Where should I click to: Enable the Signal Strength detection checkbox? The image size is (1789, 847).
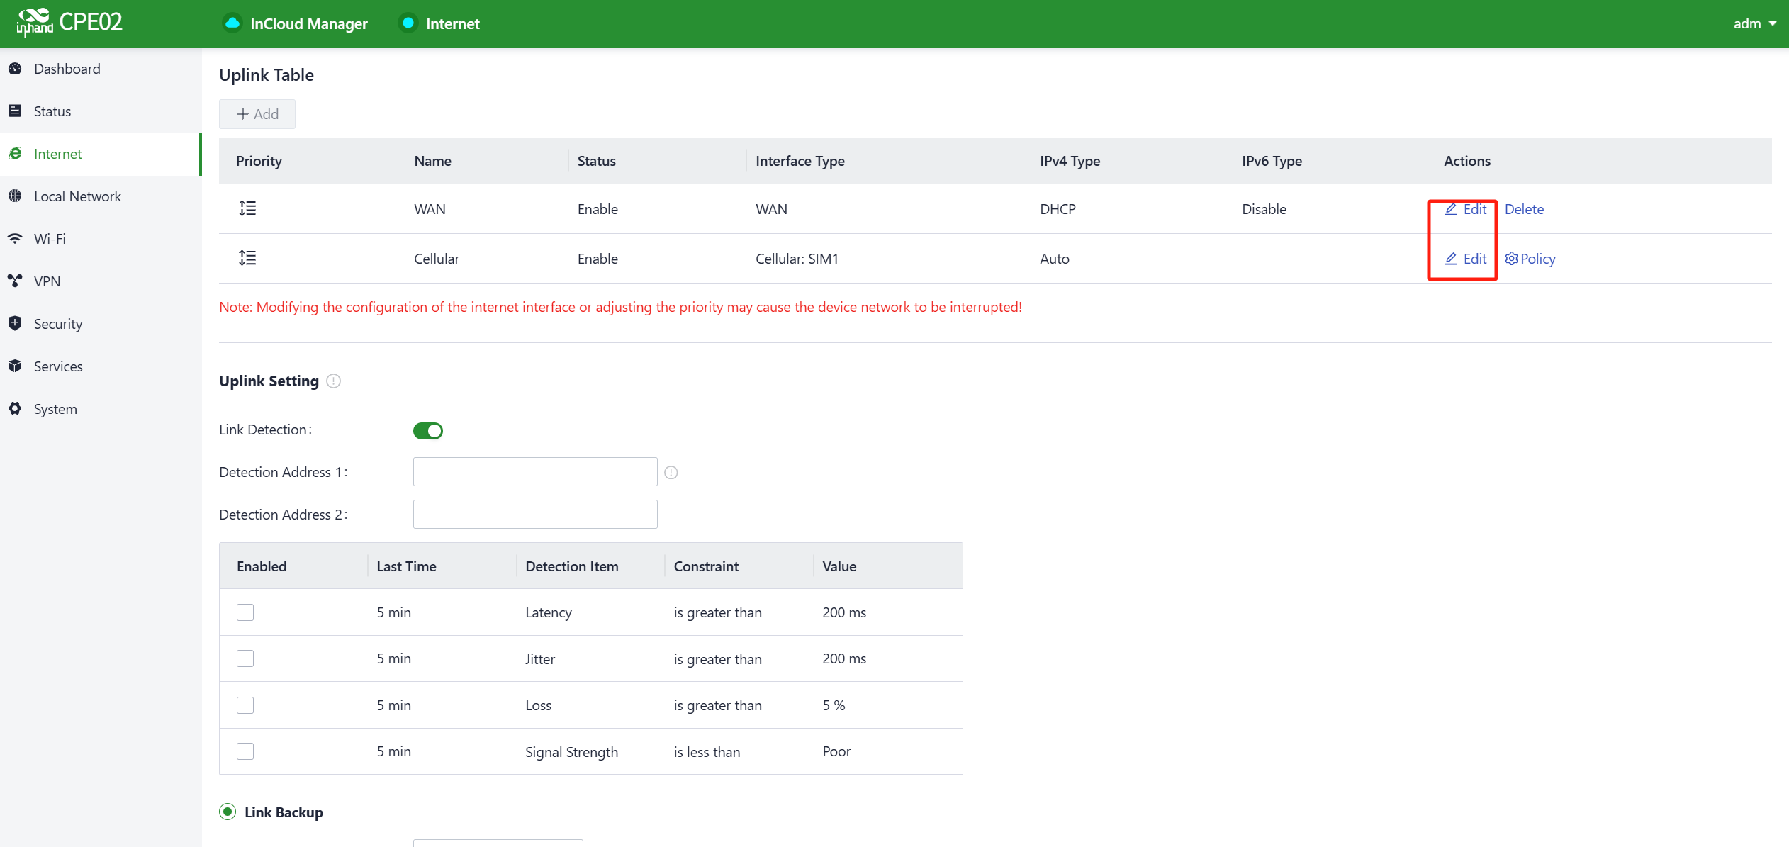(x=245, y=751)
